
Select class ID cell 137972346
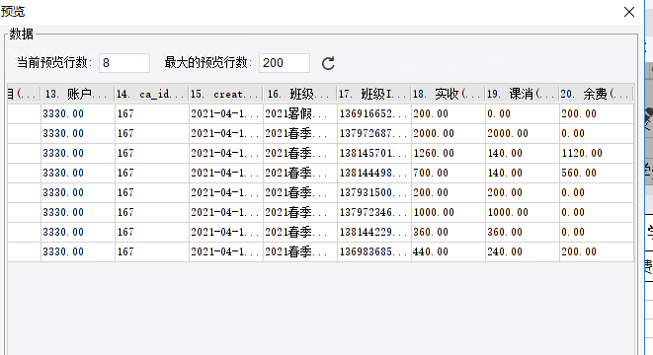[x=374, y=212]
